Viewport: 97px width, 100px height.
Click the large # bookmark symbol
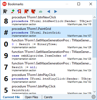pyautogui.click(x=6, y=33)
